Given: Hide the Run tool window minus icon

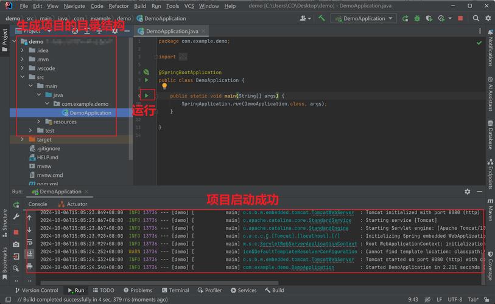Looking at the screenshot, I should point(480,192).
